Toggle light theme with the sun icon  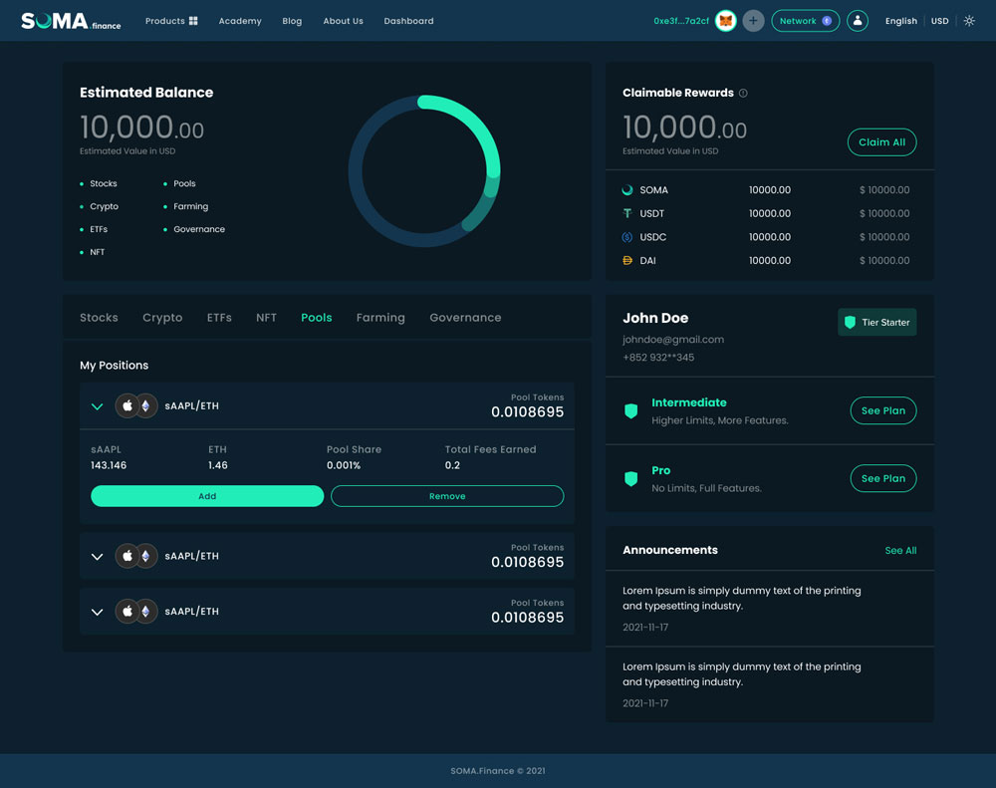(x=969, y=21)
